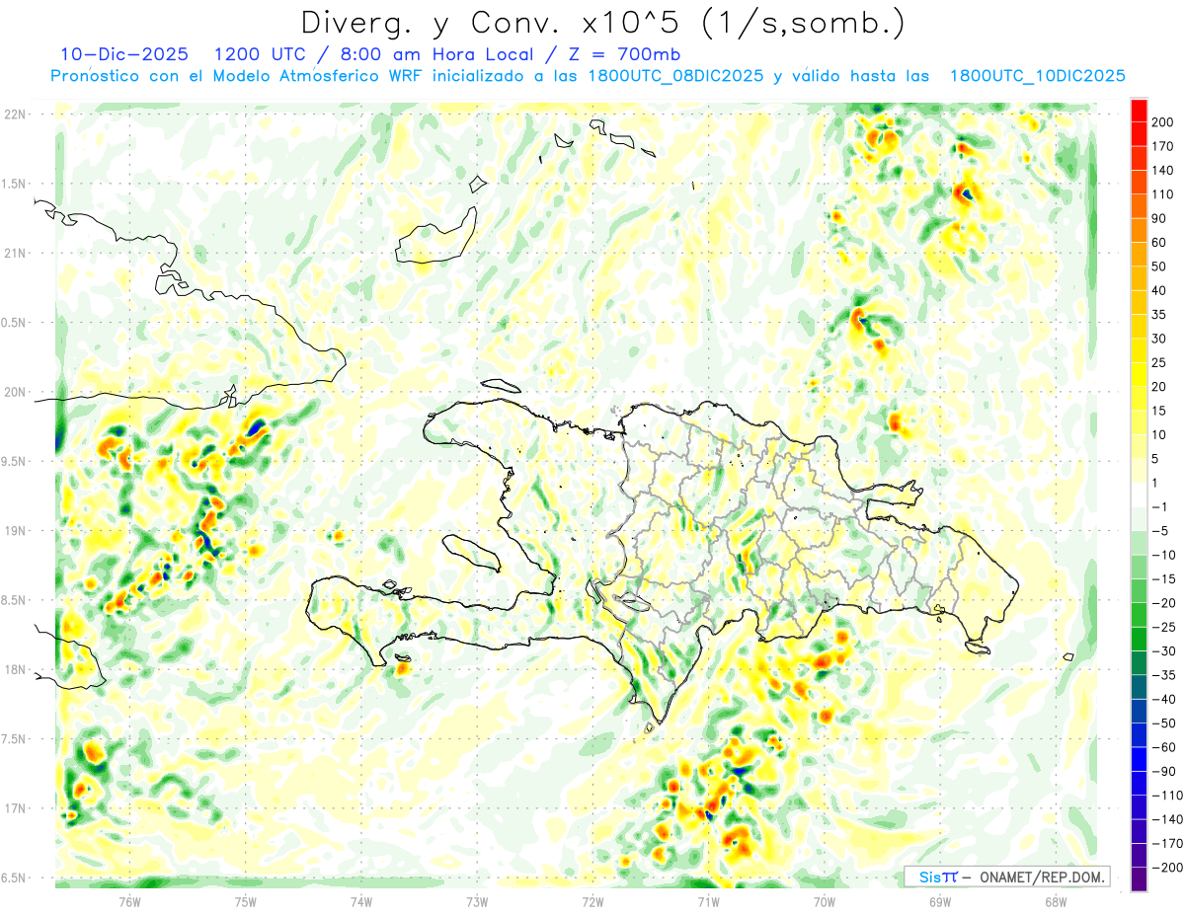Click the '22N' latitude label
The image size is (1185, 915).
point(15,114)
